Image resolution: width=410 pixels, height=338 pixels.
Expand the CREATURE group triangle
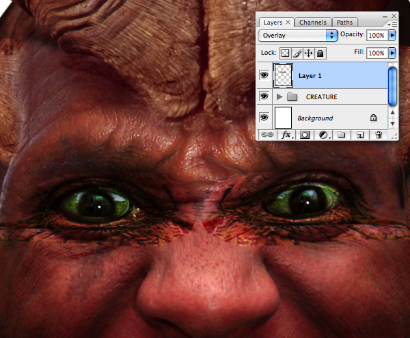279,97
